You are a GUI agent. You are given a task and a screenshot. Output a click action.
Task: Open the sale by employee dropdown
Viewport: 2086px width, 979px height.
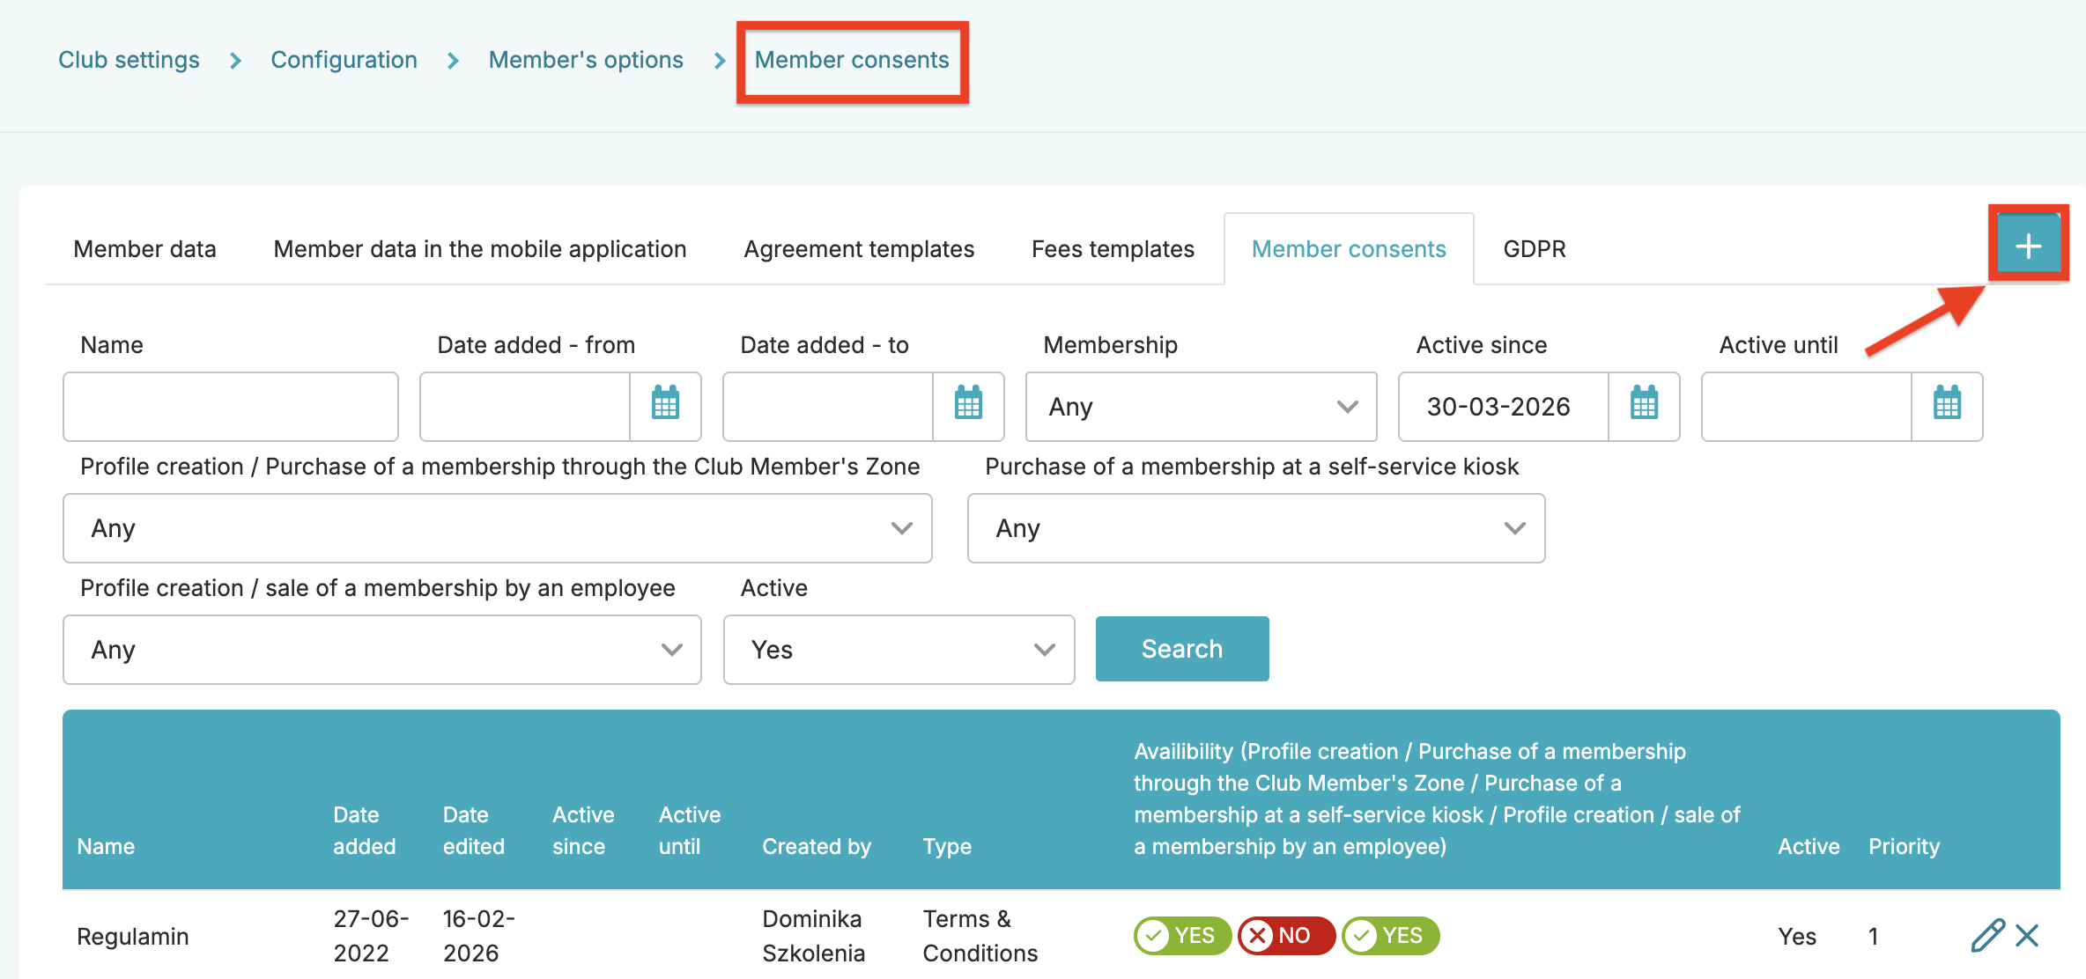pos(381,650)
